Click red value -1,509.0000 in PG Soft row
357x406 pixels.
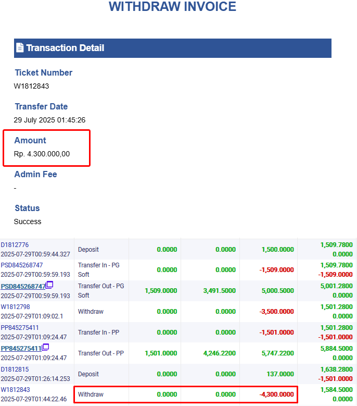[277, 270]
